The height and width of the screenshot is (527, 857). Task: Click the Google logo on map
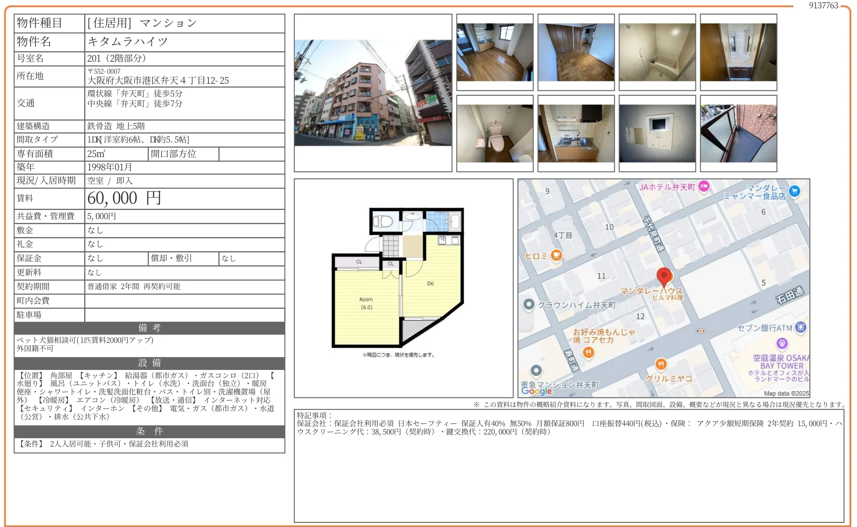coord(536,391)
